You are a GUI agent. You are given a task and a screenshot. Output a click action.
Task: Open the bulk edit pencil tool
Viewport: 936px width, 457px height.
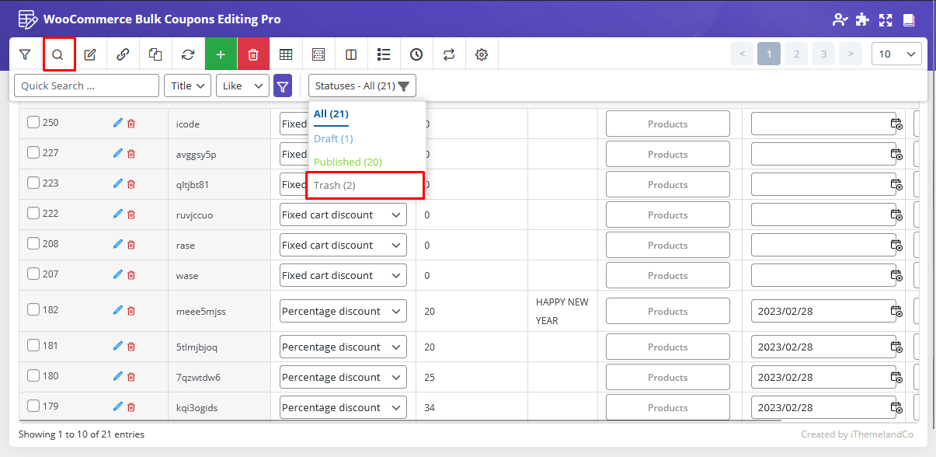90,54
